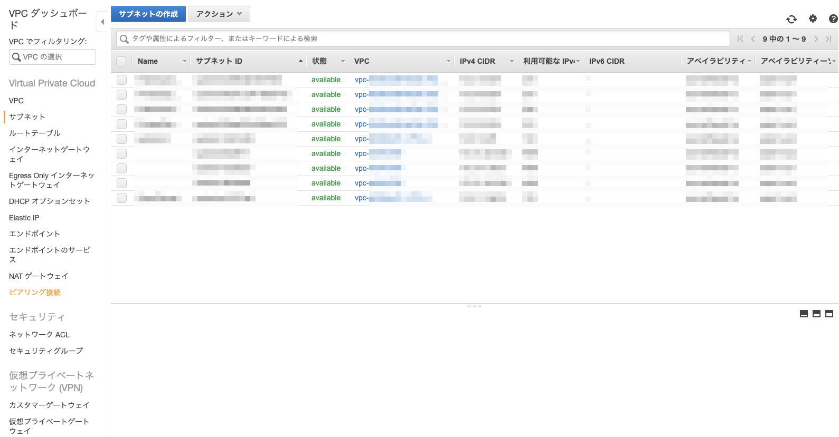Click the サブネットの作成 button
The image size is (839, 437).
(148, 14)
